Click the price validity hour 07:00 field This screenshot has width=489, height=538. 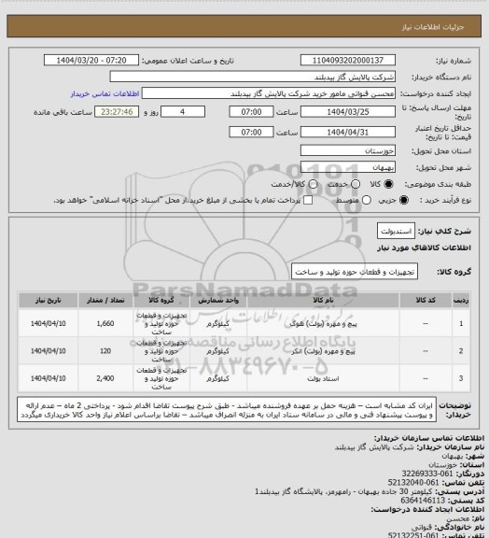(x=251, y=132)
